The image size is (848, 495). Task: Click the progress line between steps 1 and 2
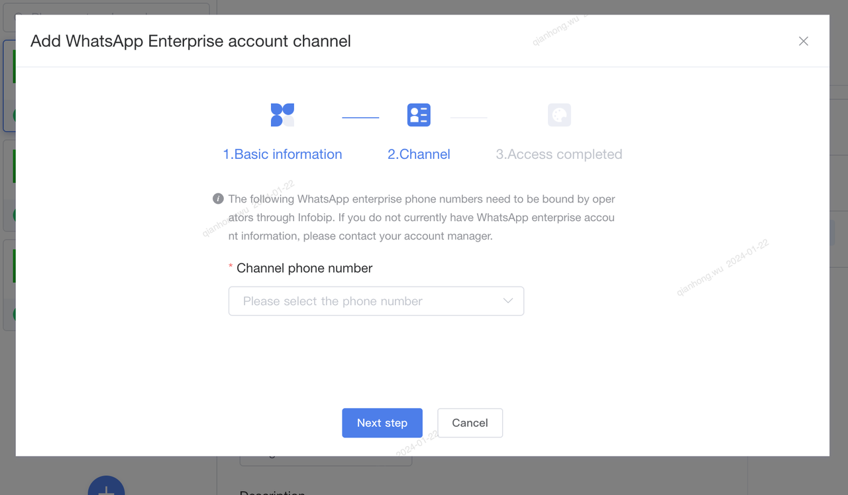(x=360, y=118)
